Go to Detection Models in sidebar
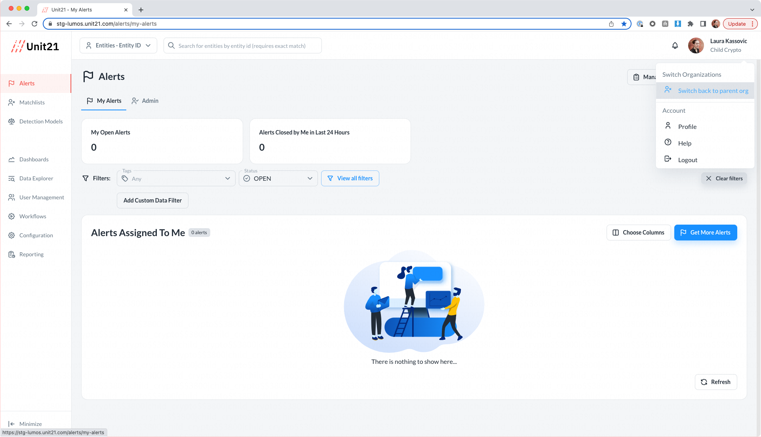 40,121
